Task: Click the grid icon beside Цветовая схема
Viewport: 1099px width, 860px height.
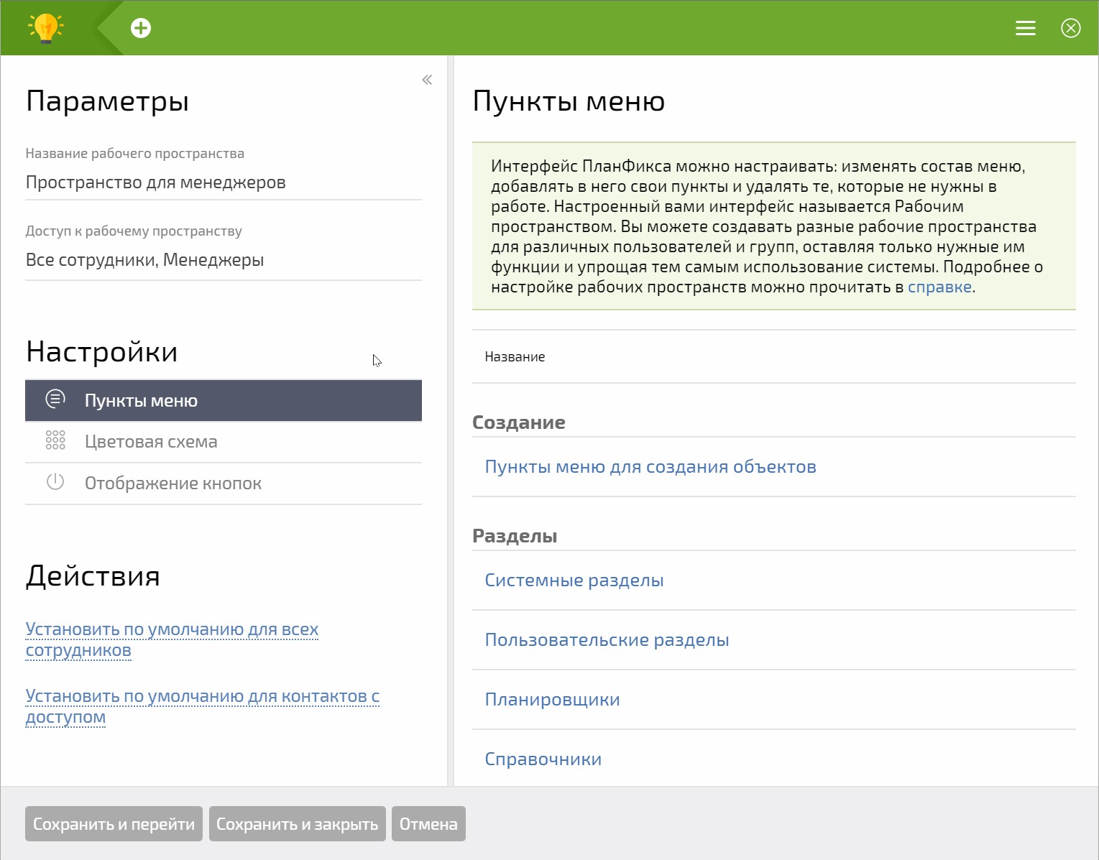Action: coord(55,440)
